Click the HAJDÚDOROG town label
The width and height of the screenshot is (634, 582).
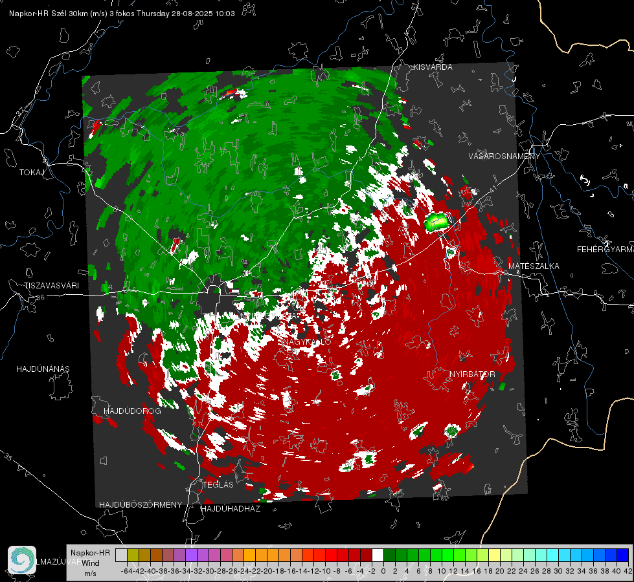132,411
